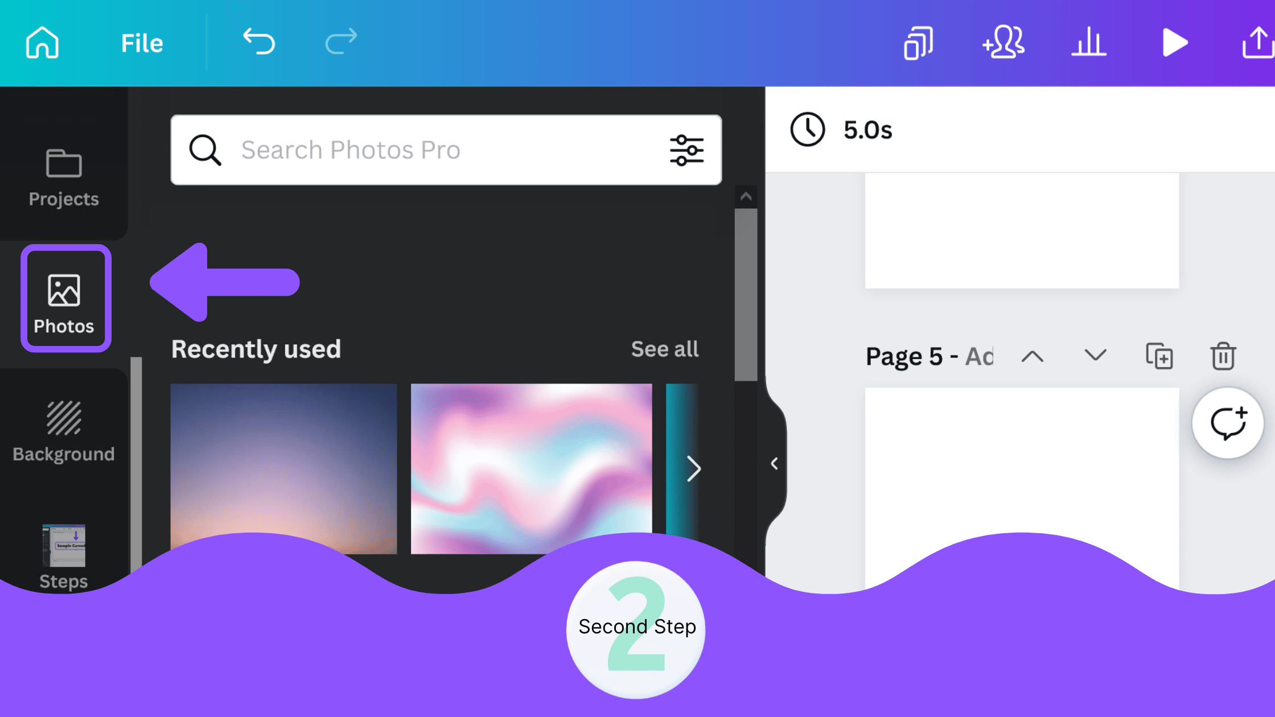This screenshot has height=717, width=1275.
Task: Click the File menu item
Action: click(x=143, y=43)
